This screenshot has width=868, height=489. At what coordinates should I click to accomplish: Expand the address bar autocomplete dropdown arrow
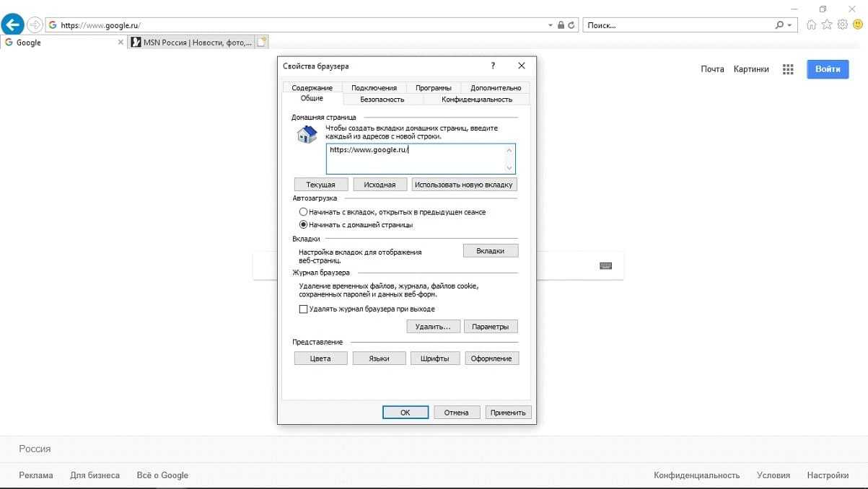551,25
